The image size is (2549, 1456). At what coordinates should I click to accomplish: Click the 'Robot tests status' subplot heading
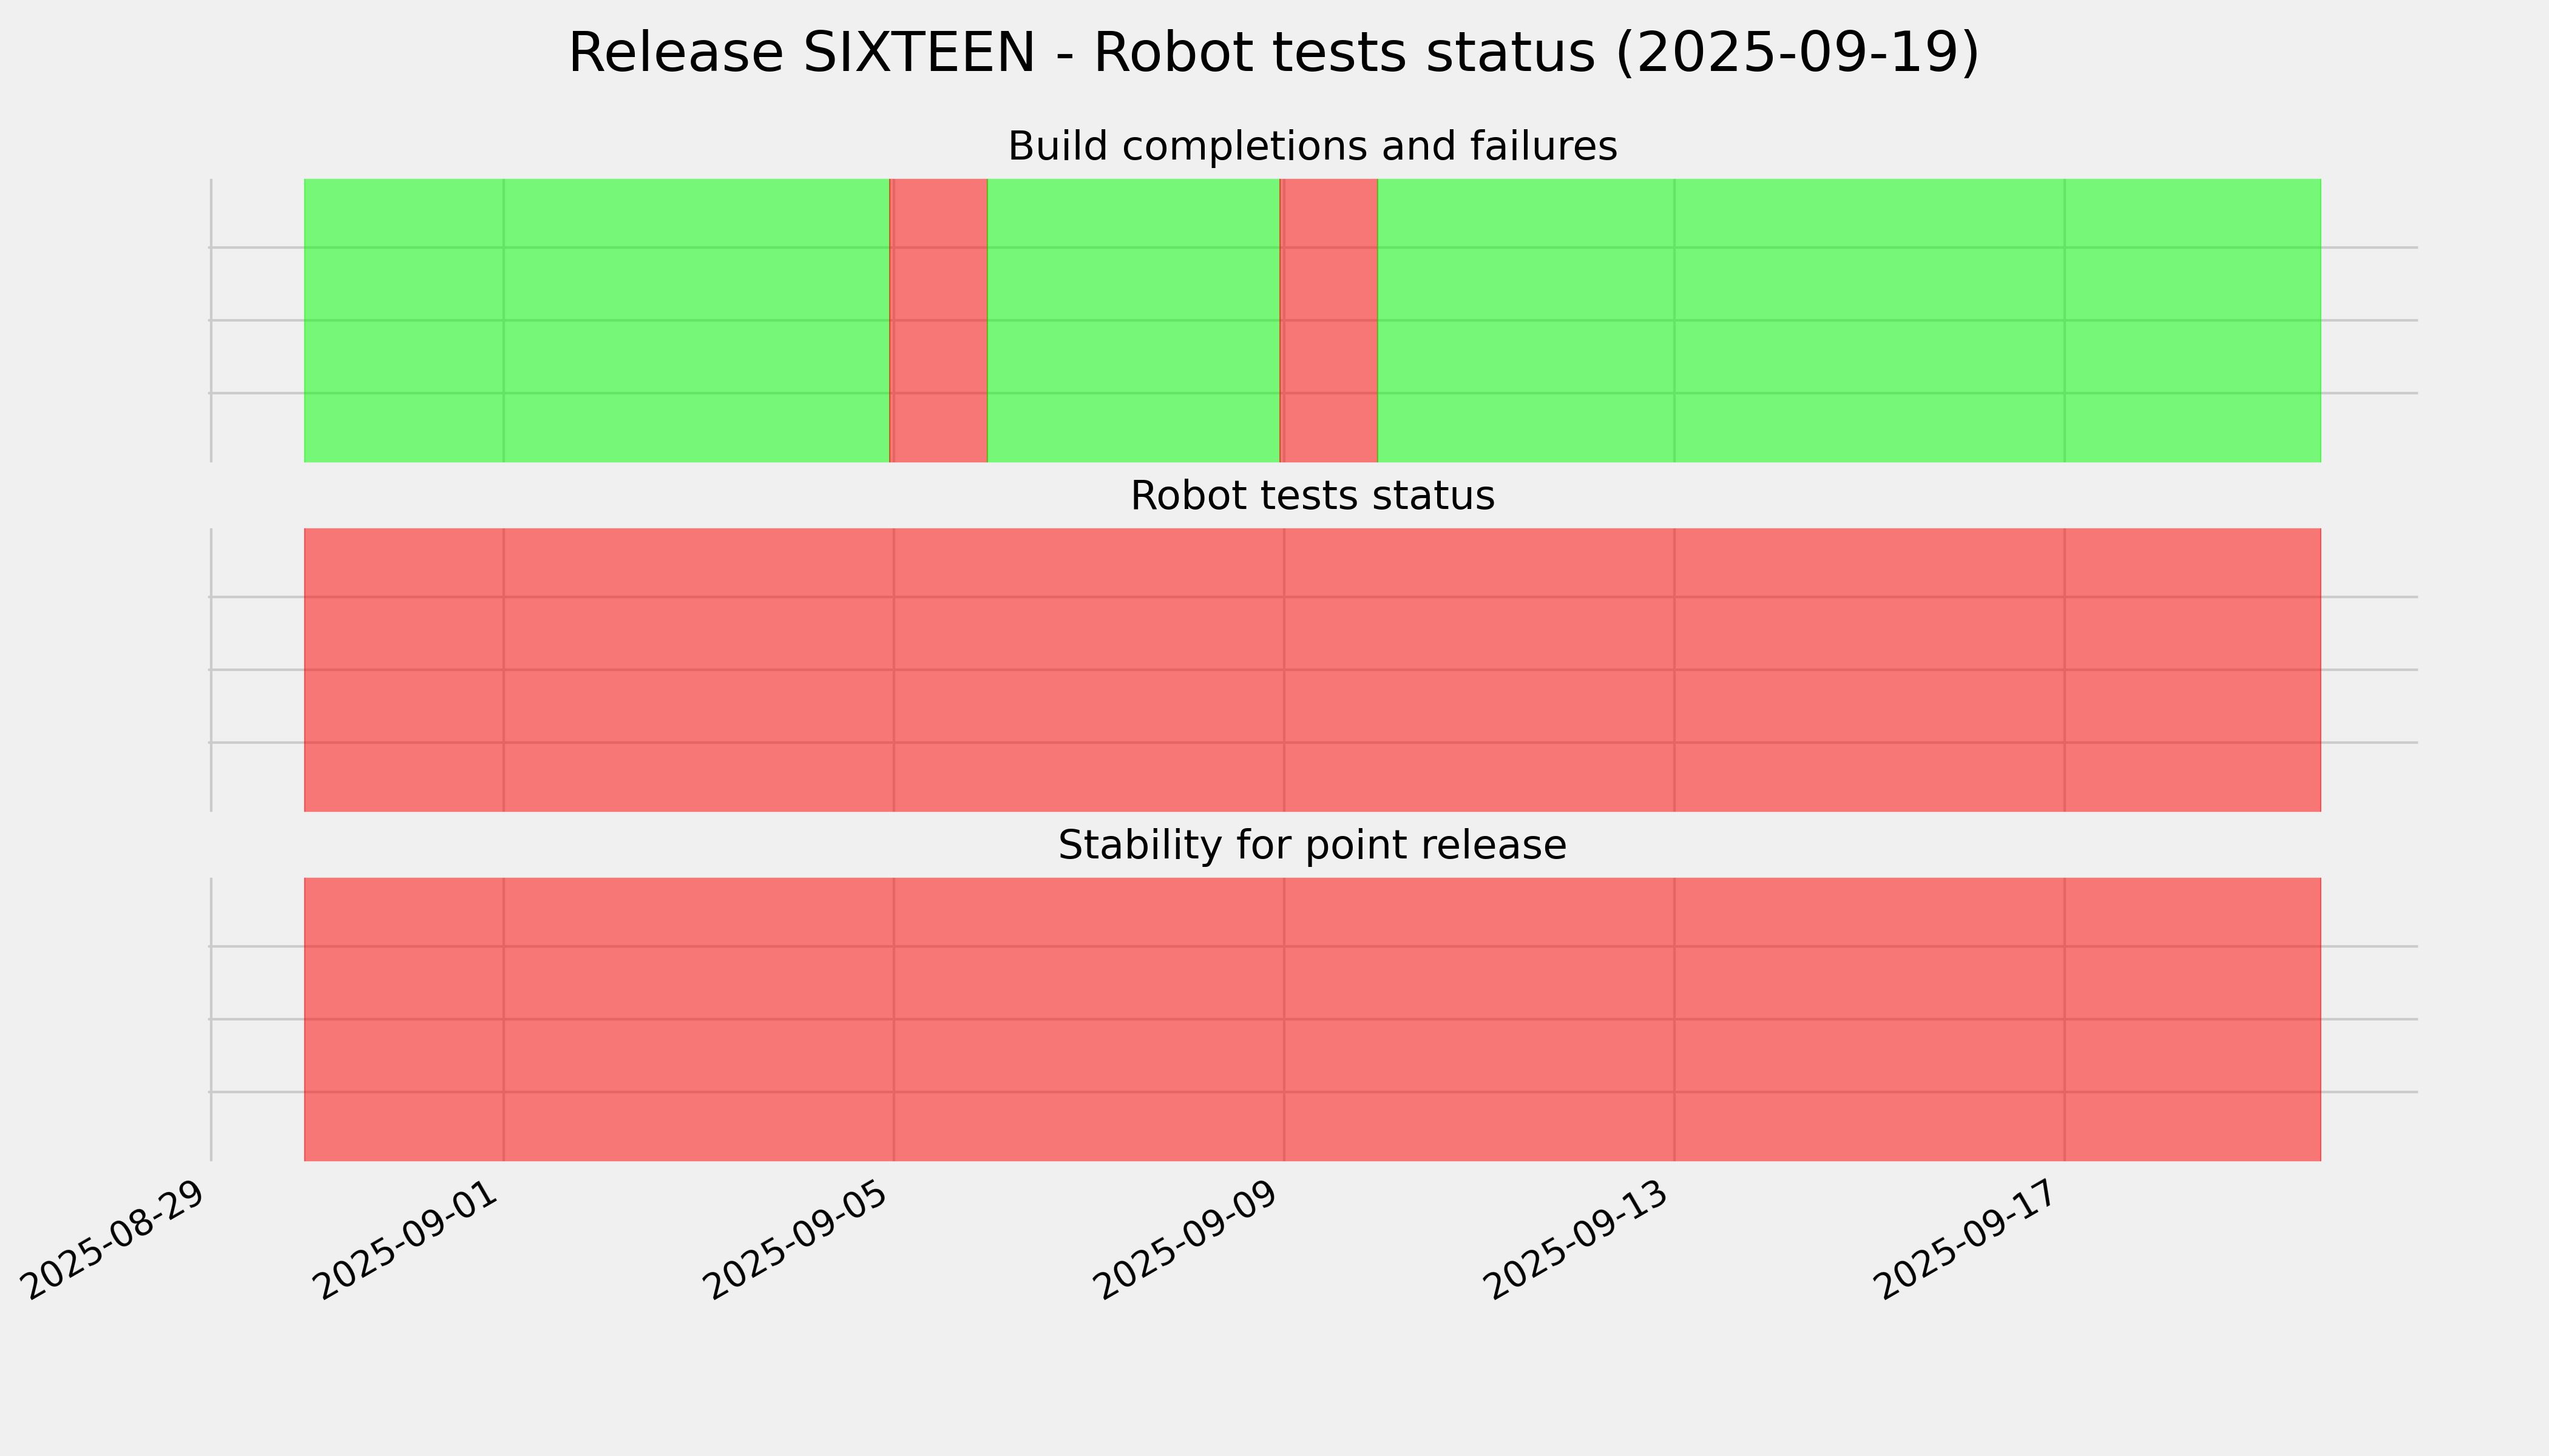pos(1312,496)
